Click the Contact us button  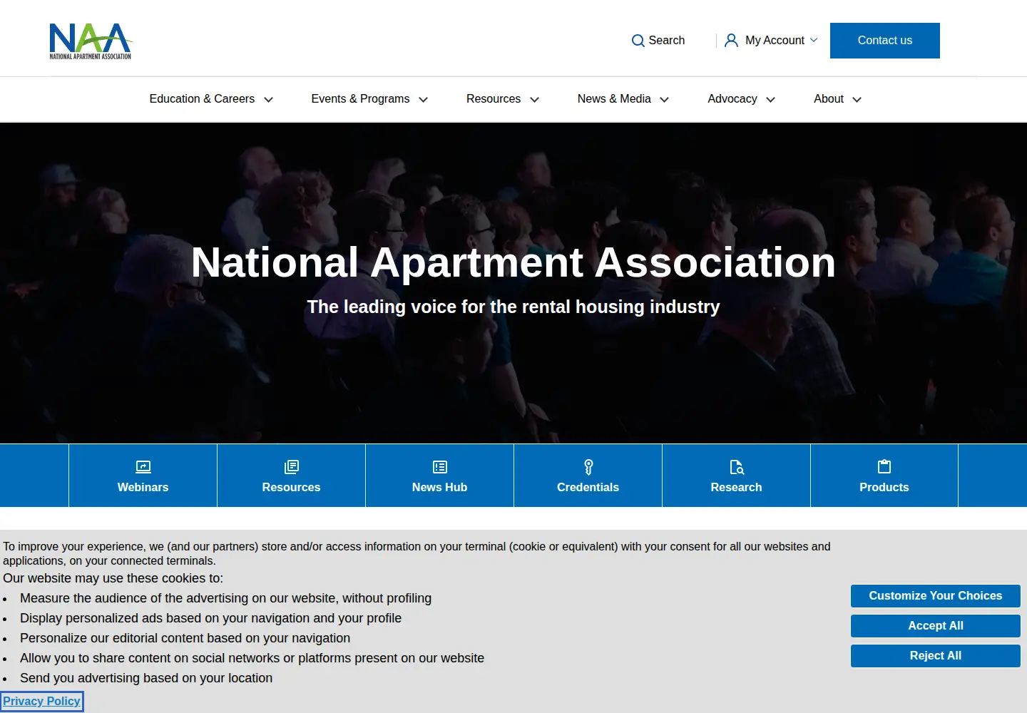click(885, 41)
